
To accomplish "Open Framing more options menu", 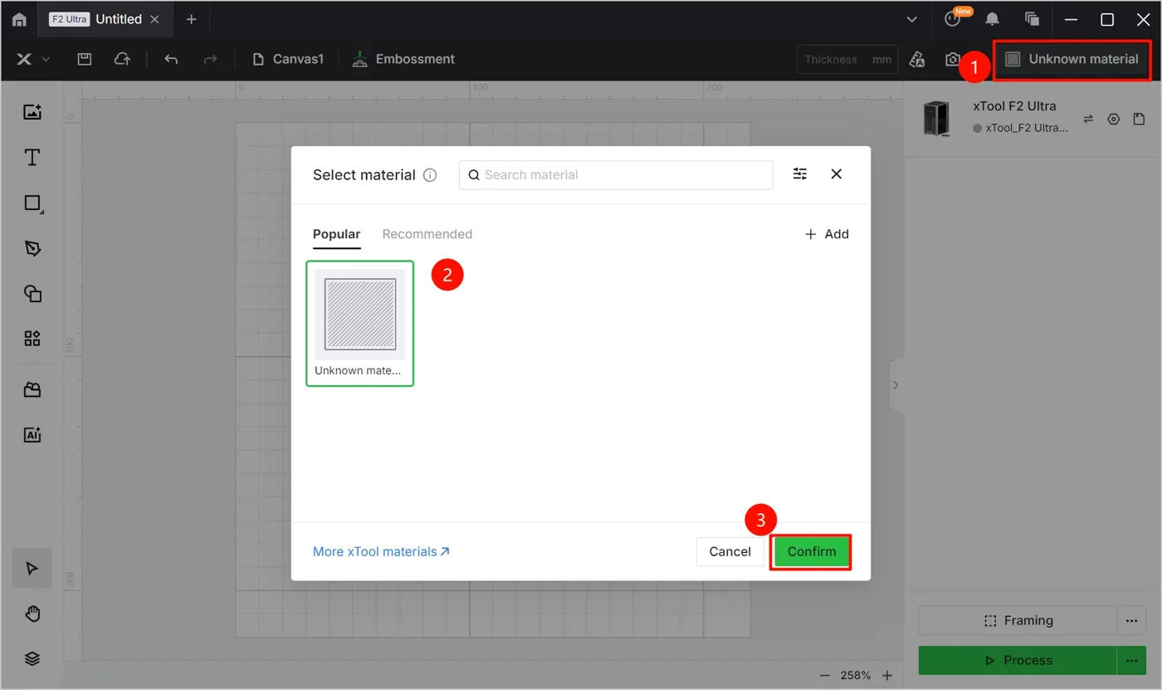I will coord(1130,620).
